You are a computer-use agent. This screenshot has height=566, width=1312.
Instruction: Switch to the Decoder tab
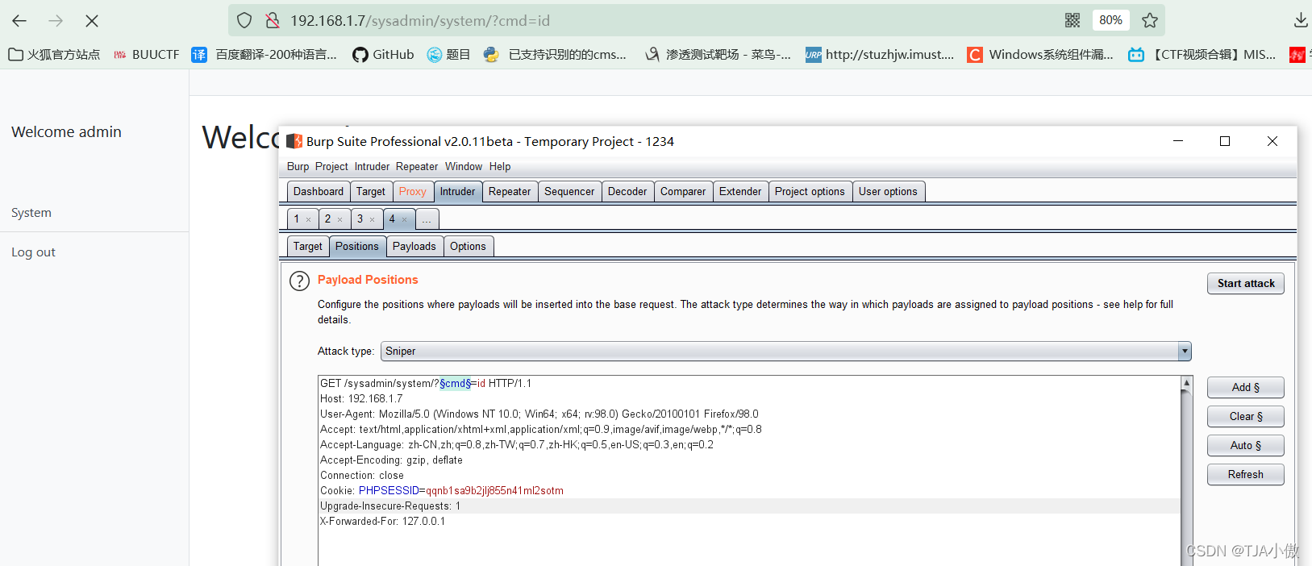627,192
